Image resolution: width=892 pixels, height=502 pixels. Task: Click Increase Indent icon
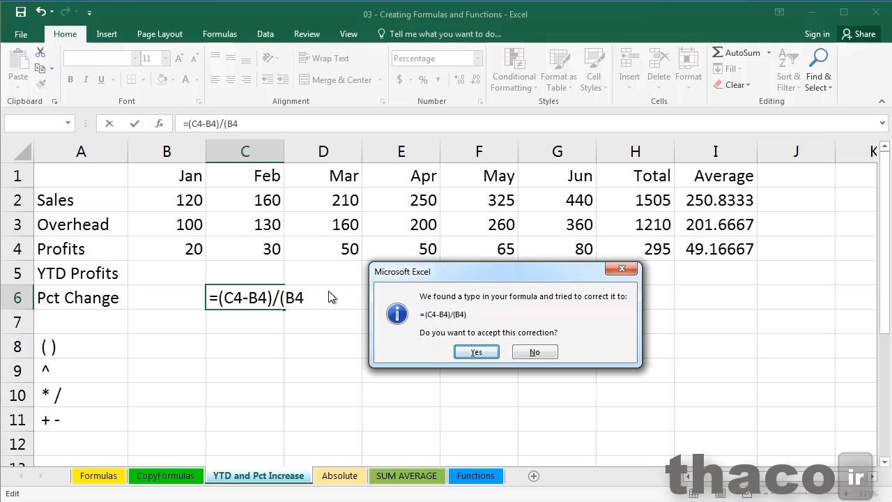click(x=282, y=79)
